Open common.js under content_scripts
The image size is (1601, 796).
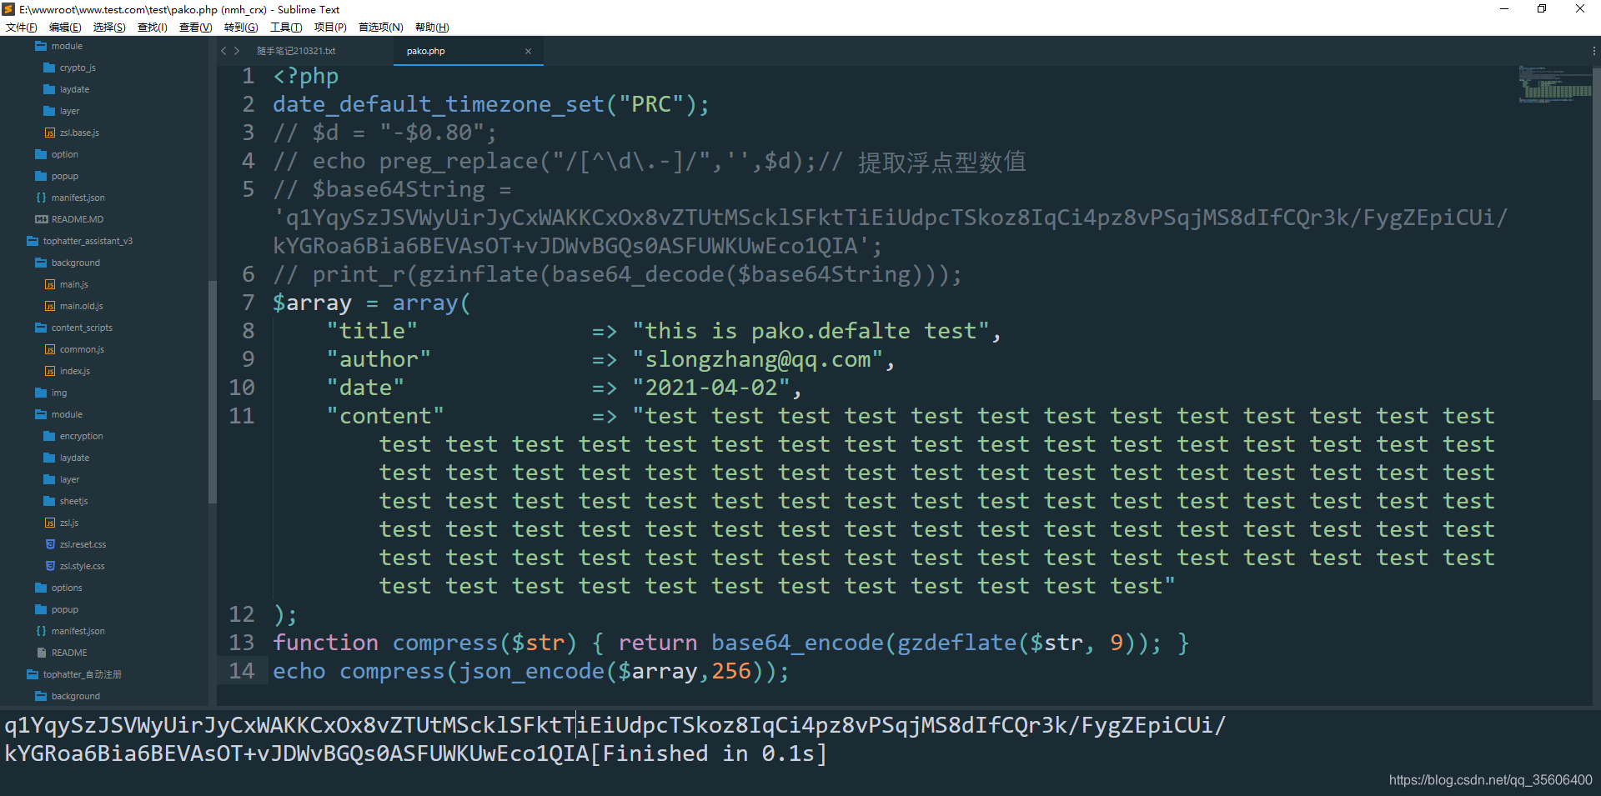(82, 349)
